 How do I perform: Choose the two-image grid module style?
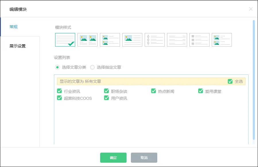(88, 40)
